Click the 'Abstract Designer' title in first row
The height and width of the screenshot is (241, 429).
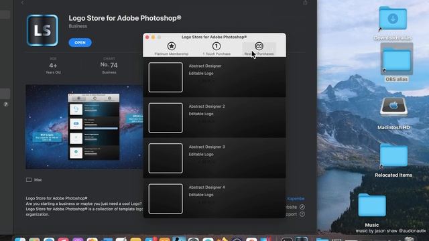[x=205, y=66]
